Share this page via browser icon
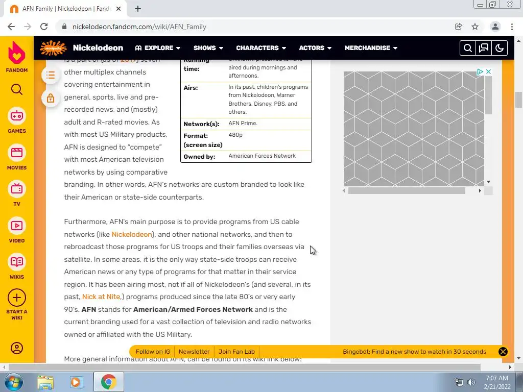523x392 pixels. point(459,27)
